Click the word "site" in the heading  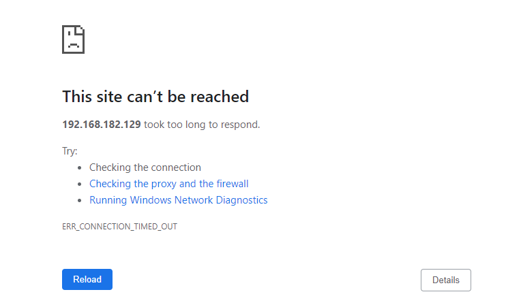click(x=110, y=97)
